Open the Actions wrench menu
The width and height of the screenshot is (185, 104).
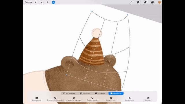pyautogui.click(x=36, y=2)
